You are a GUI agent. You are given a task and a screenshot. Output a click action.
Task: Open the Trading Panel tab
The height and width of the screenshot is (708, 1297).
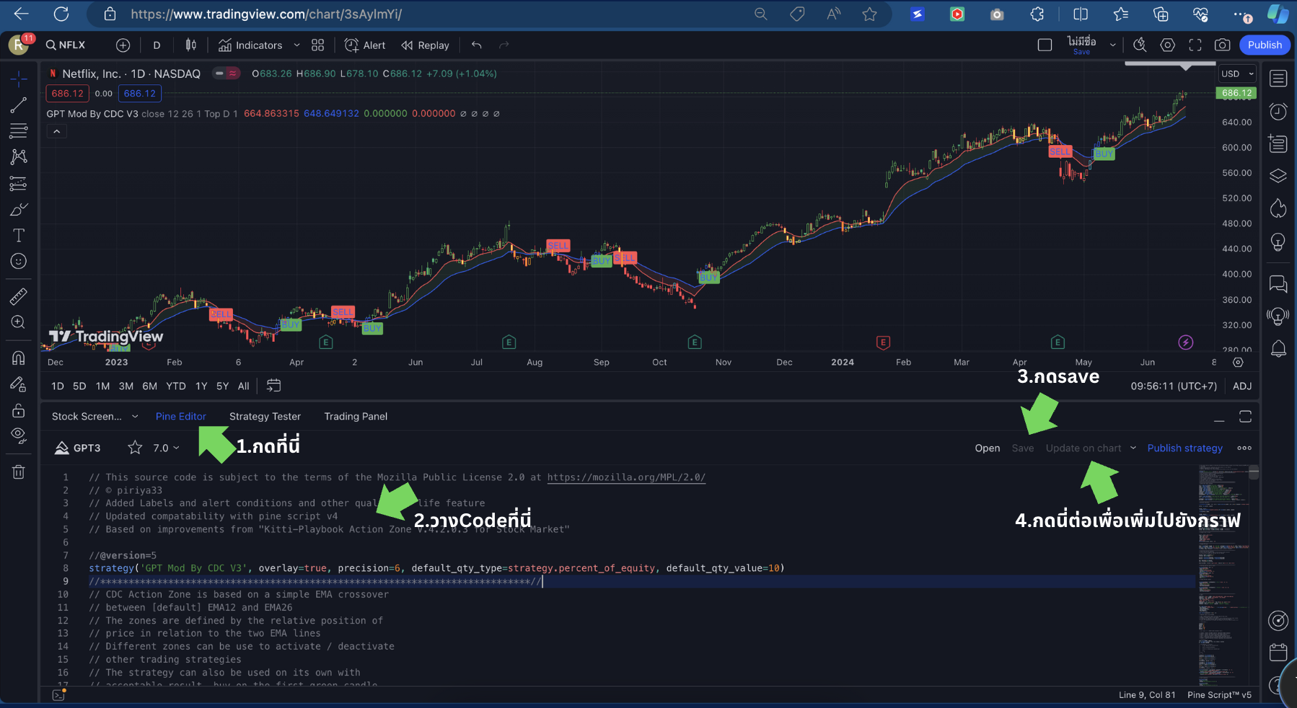point(356,416)
